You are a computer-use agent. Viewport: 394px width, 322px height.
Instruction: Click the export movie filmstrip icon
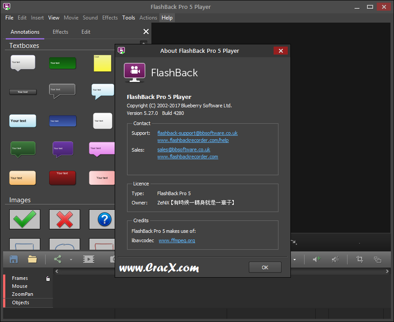(x=89, y=259)
